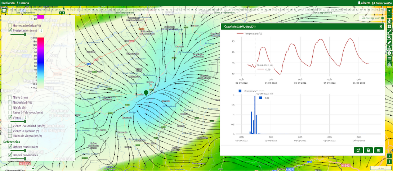
Task: Select the magnifier search tool
Action: pos(389,37)
